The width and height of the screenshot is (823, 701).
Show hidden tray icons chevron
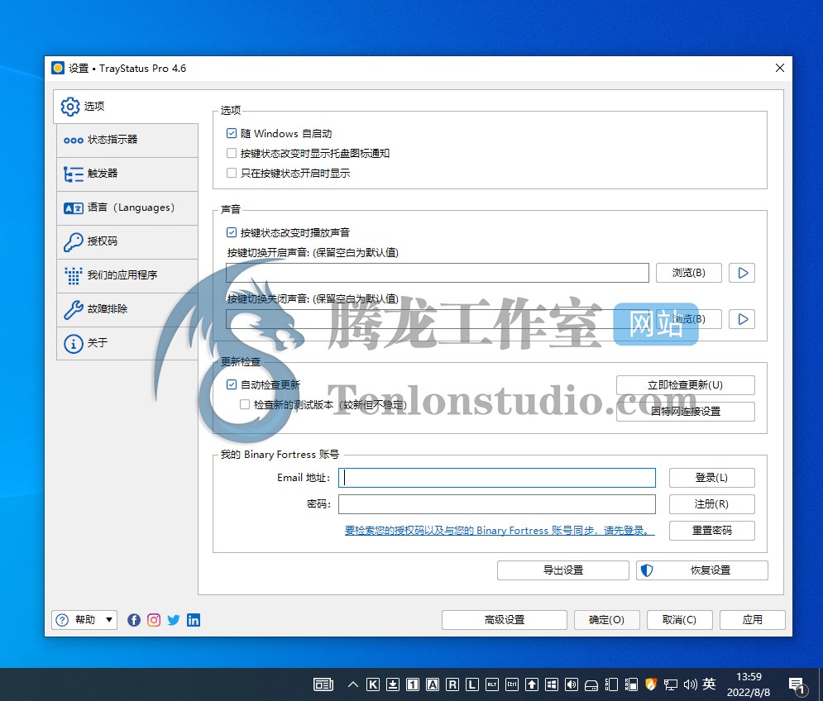tap(353, 684)
